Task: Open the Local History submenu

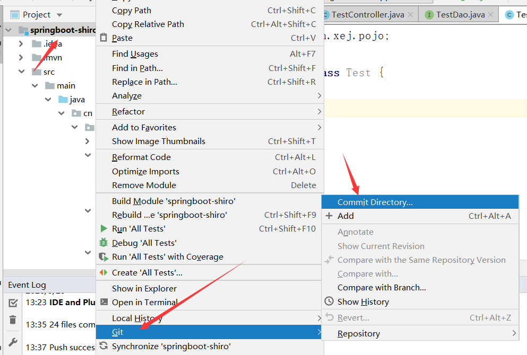Action: [210, 318]
